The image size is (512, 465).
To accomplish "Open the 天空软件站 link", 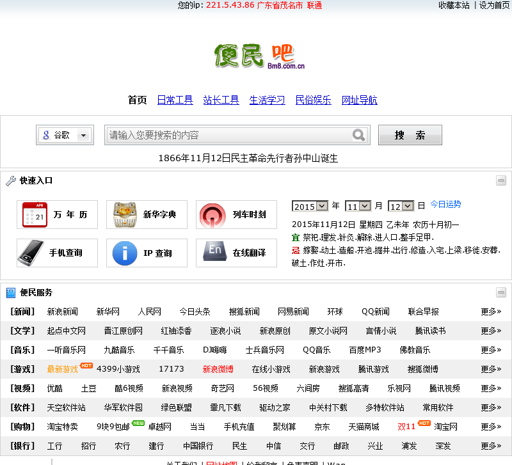I will [x=67, y=407].
